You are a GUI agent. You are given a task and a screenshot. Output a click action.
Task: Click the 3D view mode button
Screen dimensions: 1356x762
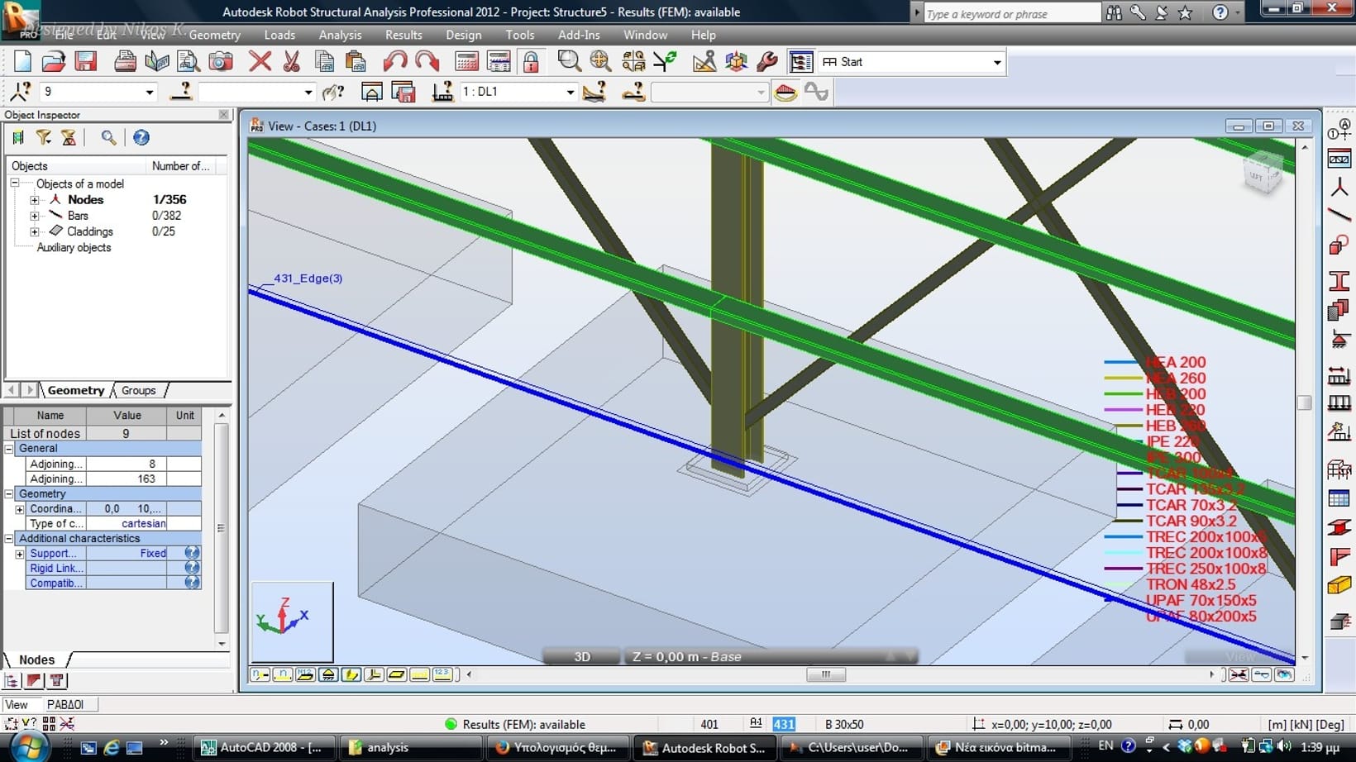(582, 657)
